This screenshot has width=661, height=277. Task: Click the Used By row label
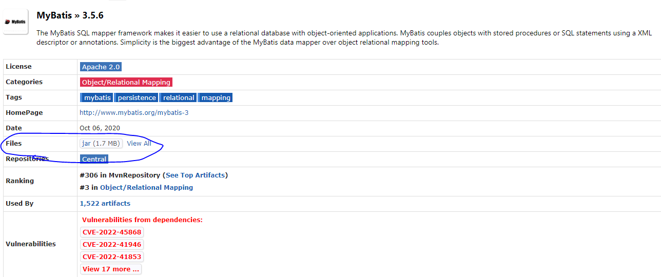pyautogui.click(x=20, y=203)
